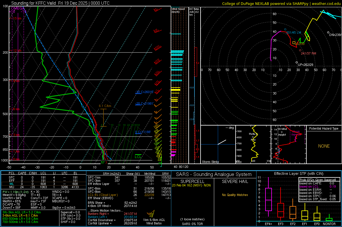Click the MeanW = 9.8g/kg value
Image resolution: width=342 pixels, height=227 pixels.
click(14, 195)
